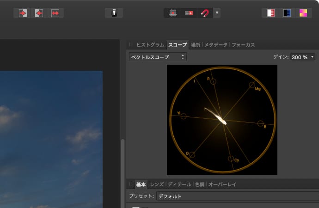The image size is (319, 208).
Task: Click the Sync After toolbar icon
Action: pyautogui.click(x=39, y=13)
